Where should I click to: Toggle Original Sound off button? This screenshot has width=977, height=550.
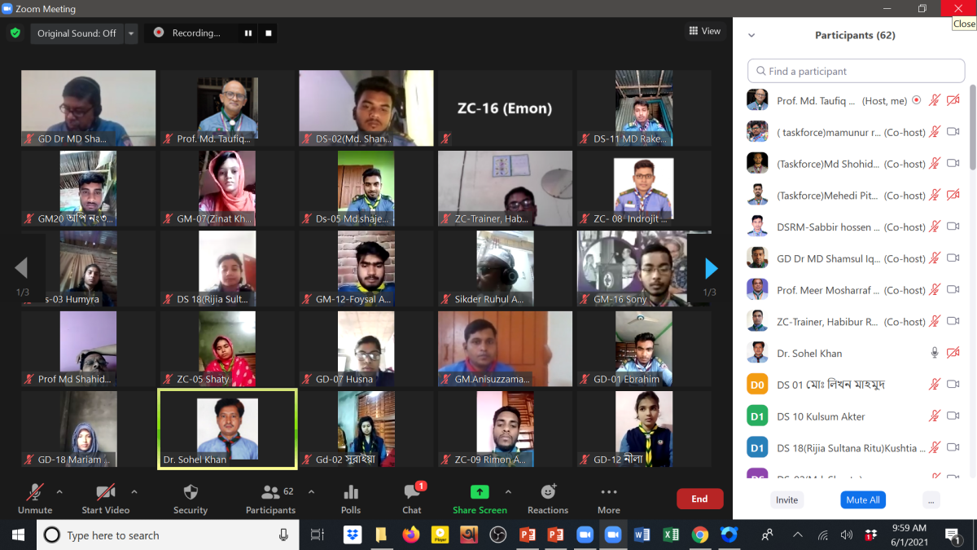[x=77, y=33]
